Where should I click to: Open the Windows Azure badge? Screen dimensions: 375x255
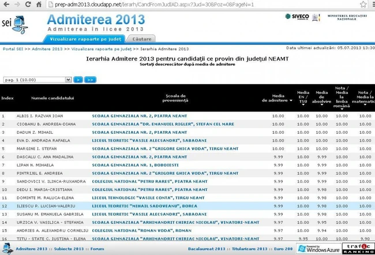pyautogui.click(x=319, y=249)
